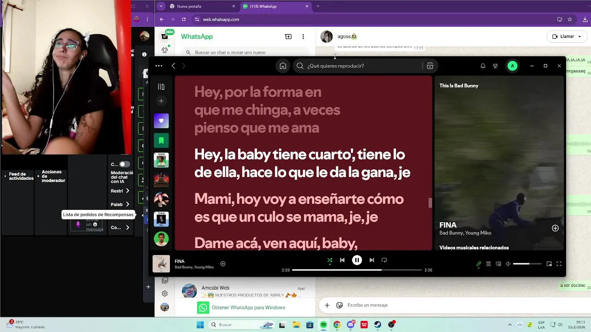Toggle repeat in Spotify player bar
This screenshot has width=591, height=332.
click(384, 260)
